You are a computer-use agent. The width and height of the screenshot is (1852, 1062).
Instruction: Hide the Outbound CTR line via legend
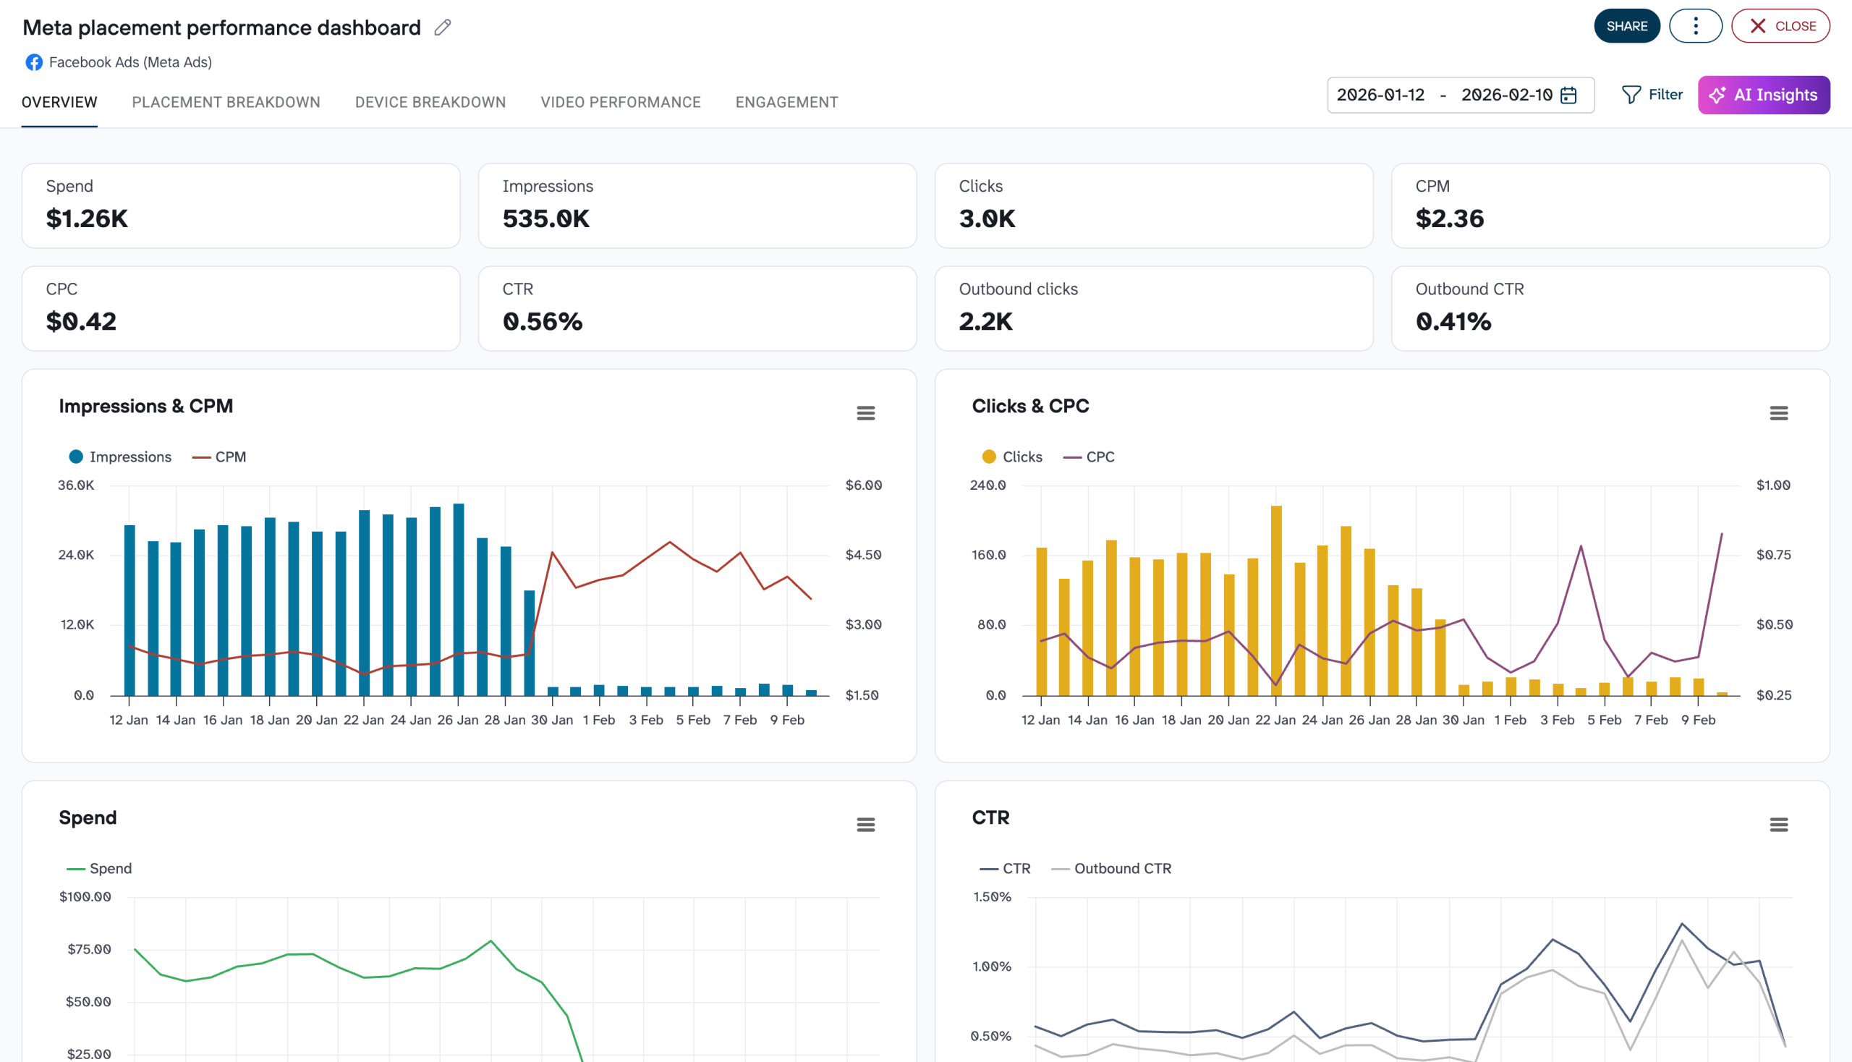coord(1112,868)
